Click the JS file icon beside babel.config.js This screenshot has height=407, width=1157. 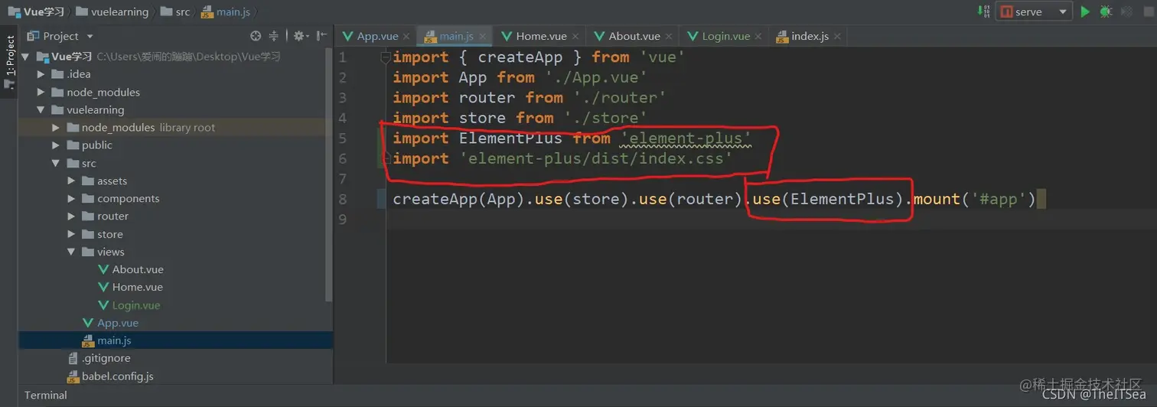(x=73, y=376)
